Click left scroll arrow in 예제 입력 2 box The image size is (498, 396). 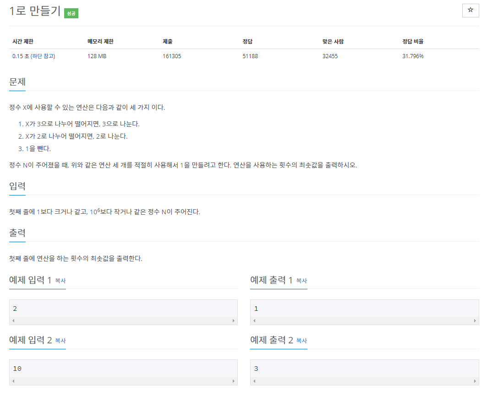(x=13, y=381)
